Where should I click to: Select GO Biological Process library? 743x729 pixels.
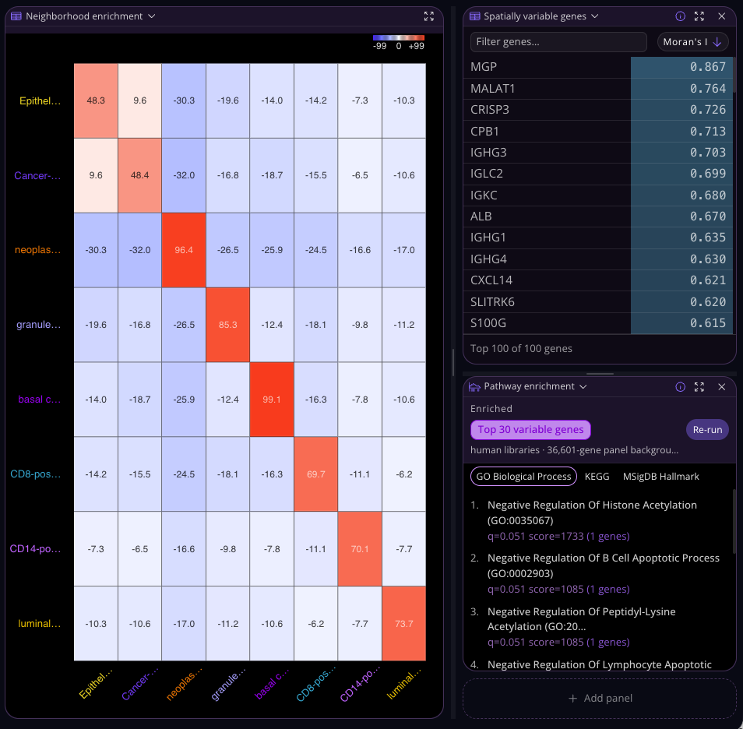tap(523, 477)
